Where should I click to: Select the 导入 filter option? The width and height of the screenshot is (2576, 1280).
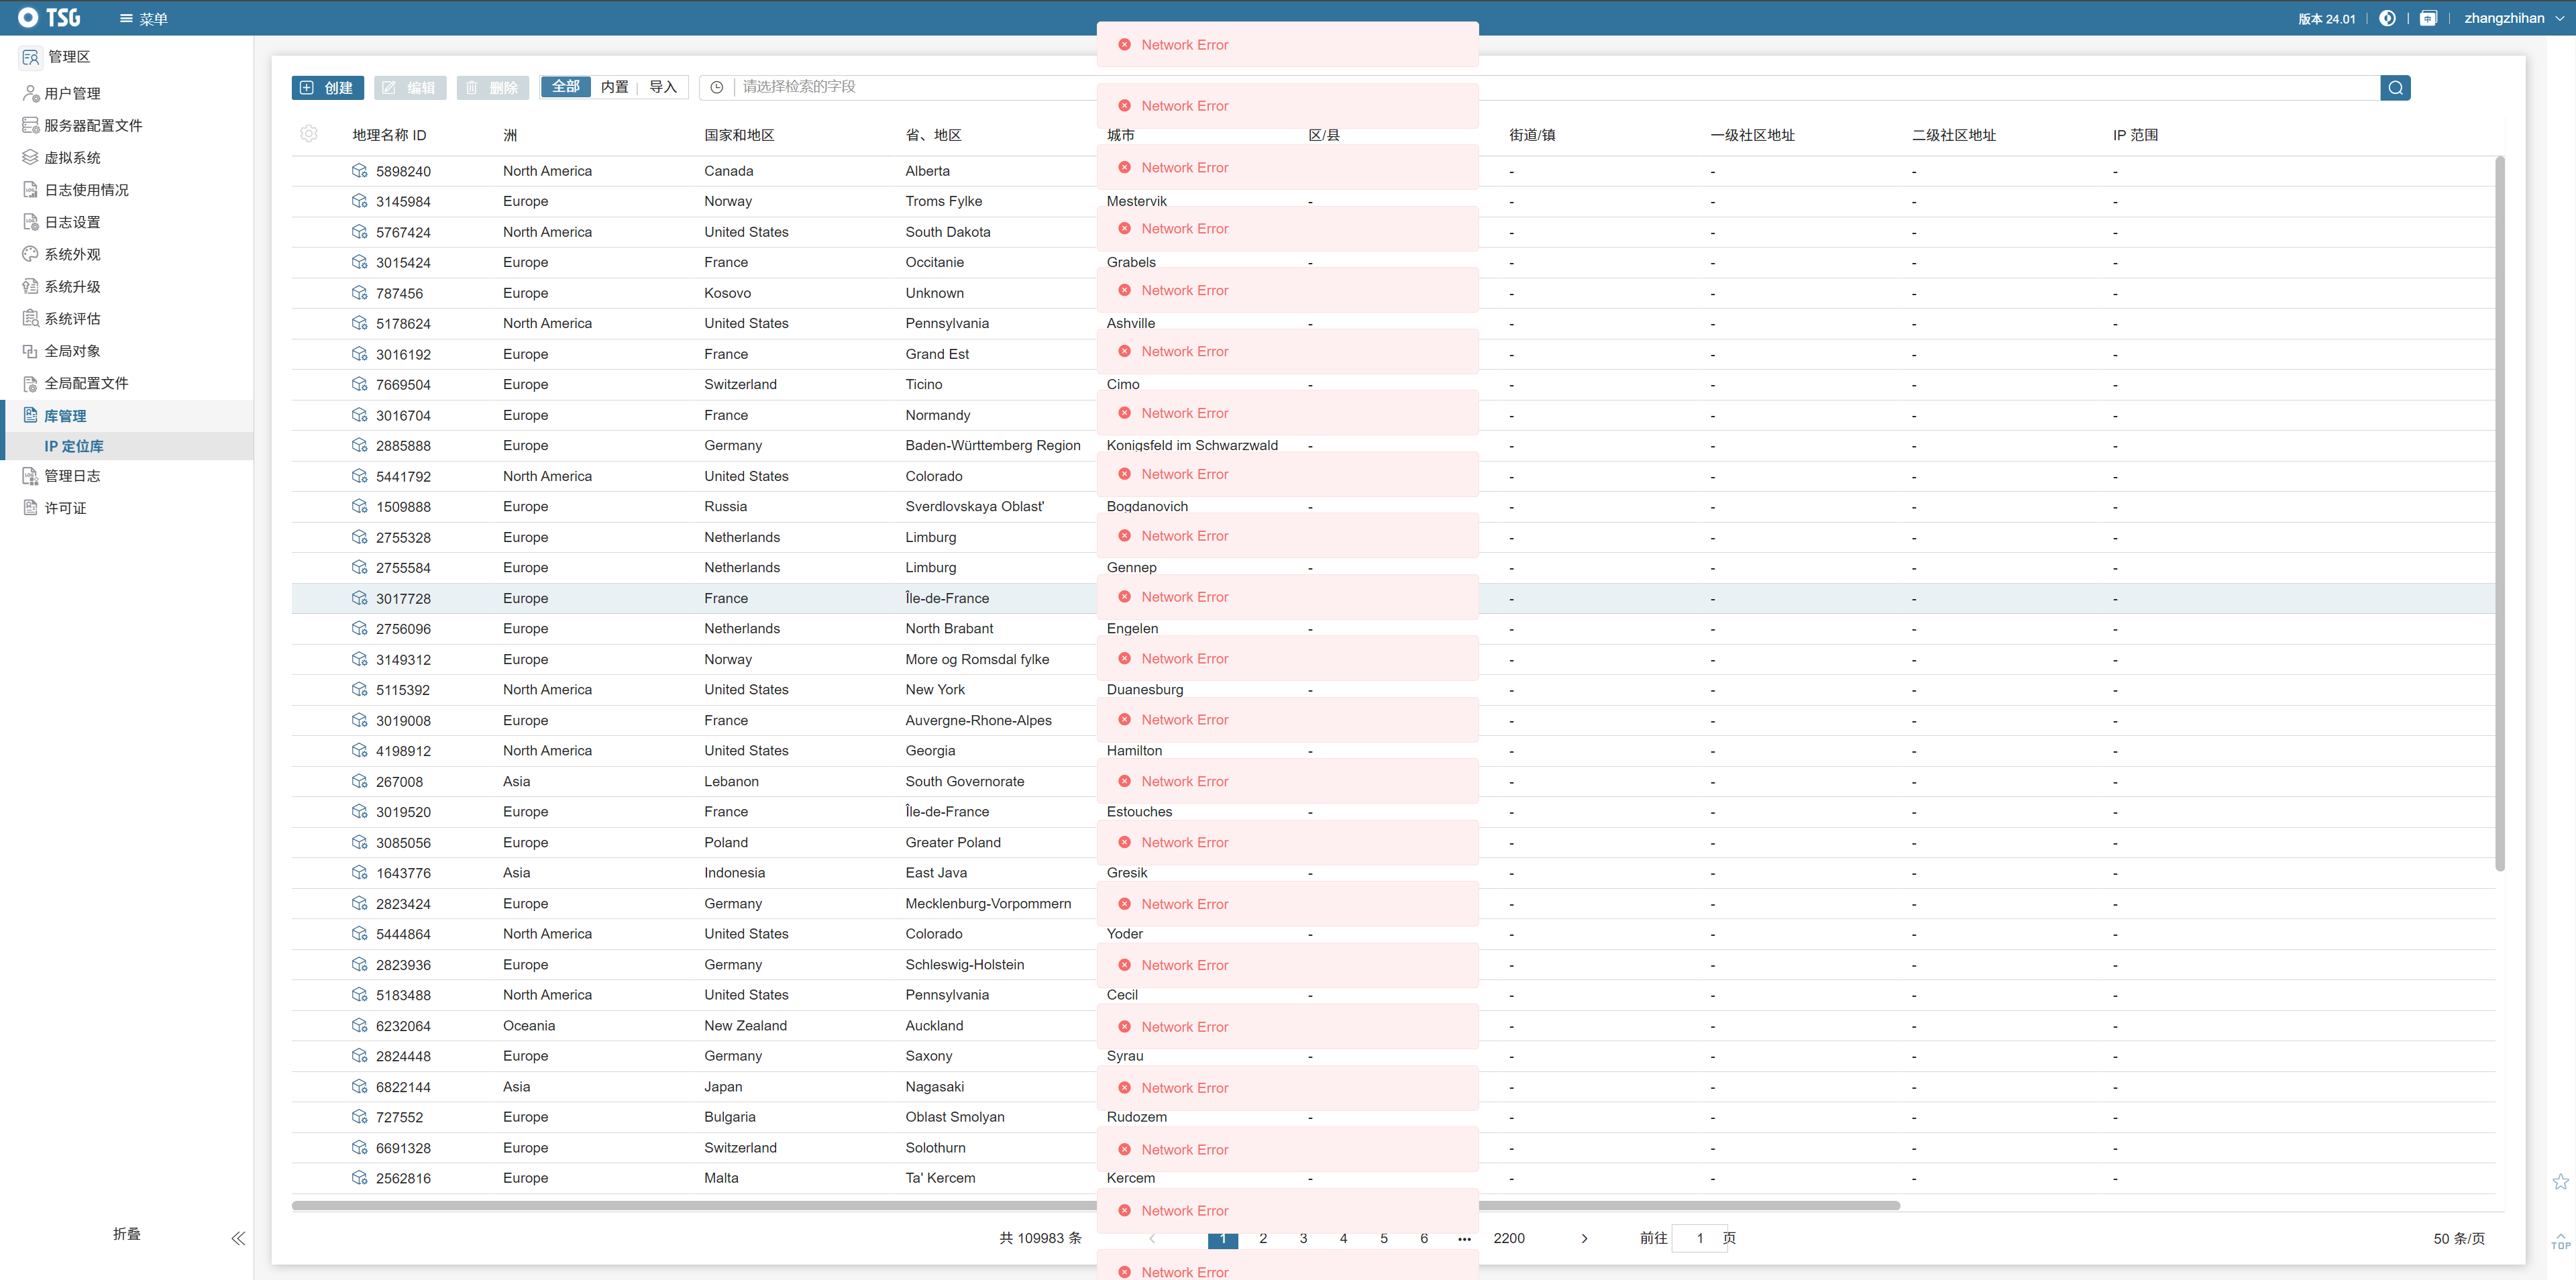662,87
